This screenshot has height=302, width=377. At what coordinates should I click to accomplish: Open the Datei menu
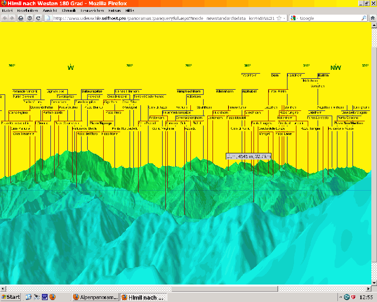click(8, 10)
